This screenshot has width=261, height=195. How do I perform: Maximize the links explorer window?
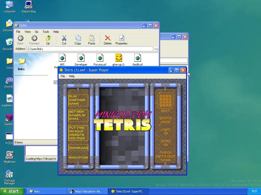pyautogui.click(x=150, y=26)
